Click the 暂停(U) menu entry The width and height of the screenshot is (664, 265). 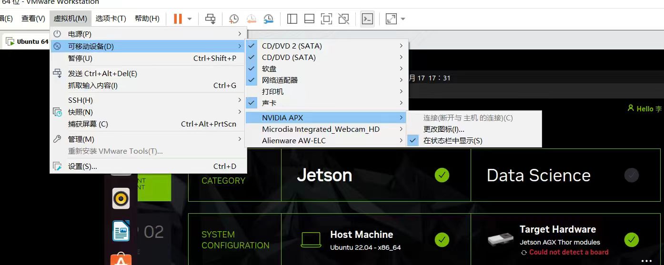pos(148,58)
